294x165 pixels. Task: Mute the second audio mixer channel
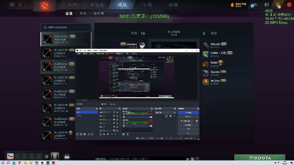[124, 126]
